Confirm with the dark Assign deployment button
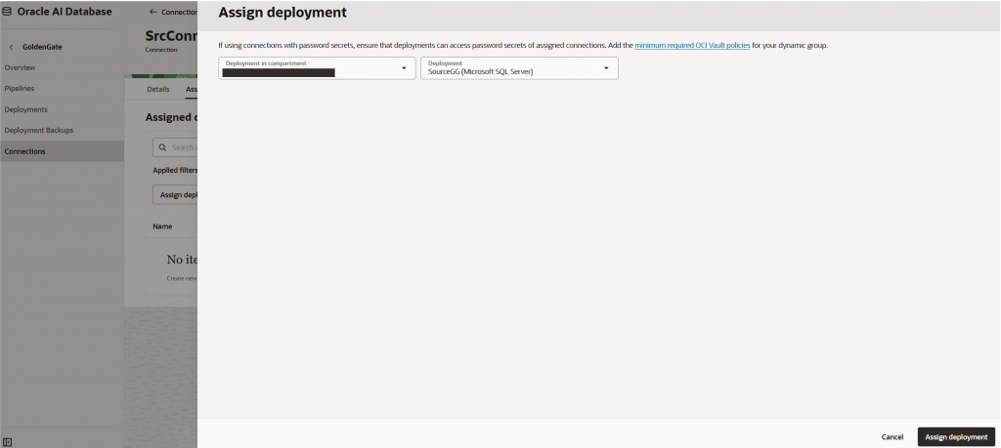 (x=956, y=437)
